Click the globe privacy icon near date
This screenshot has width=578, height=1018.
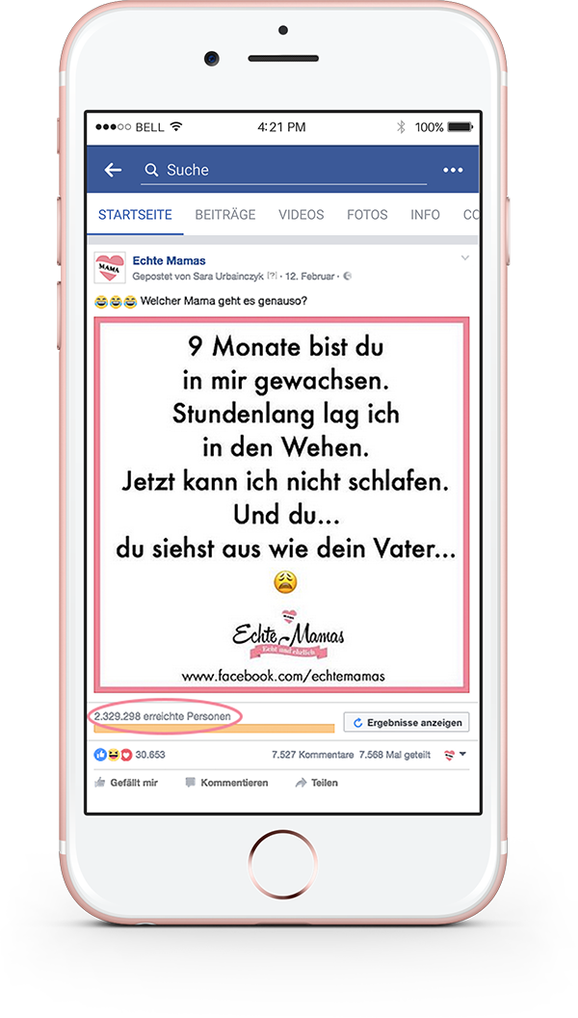point(347,276)
